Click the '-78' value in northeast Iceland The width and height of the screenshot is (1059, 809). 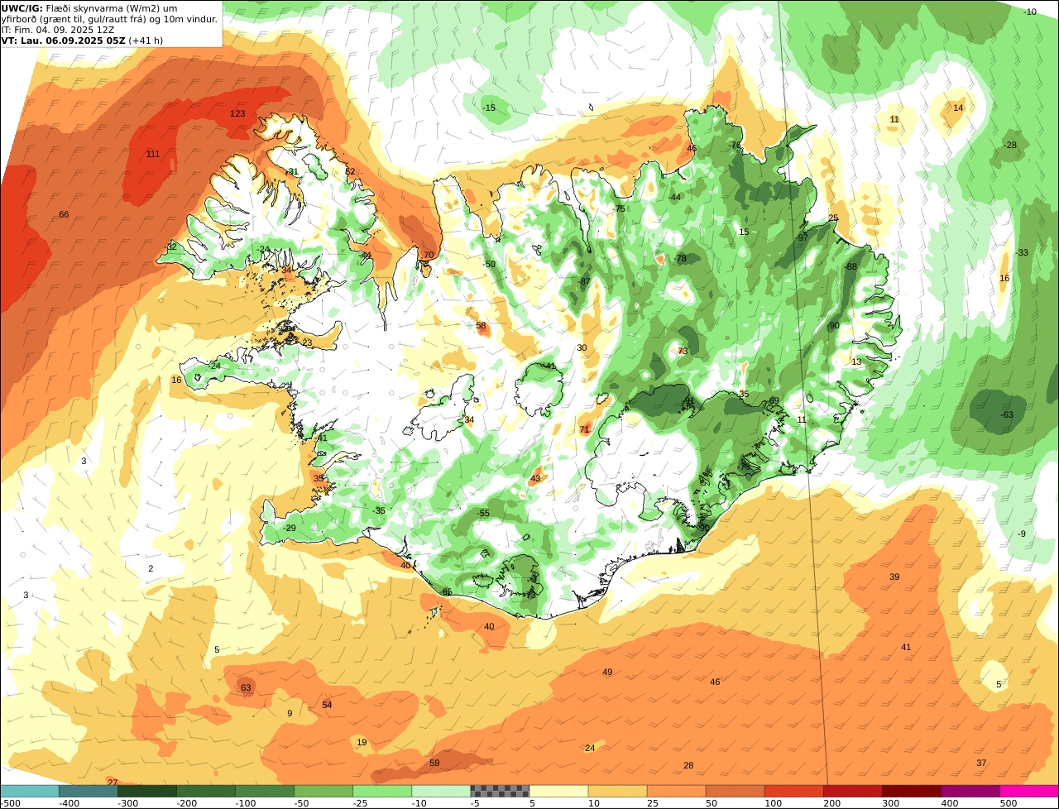pos(680,258)
